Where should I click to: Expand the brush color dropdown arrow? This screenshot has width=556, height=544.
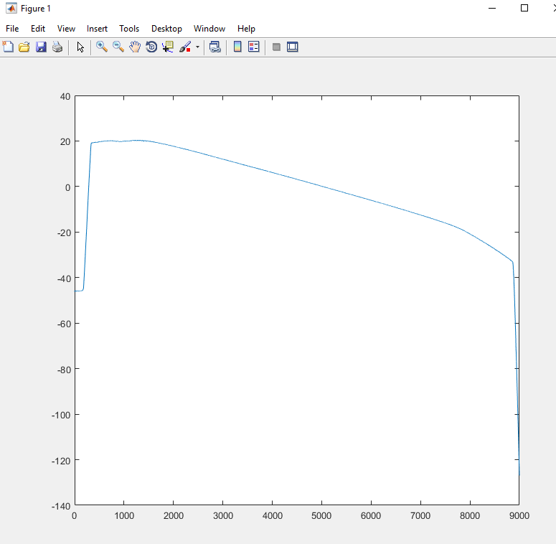(197, 47)
